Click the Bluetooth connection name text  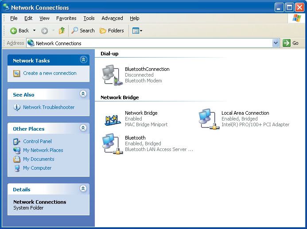pyautogui.click(x=135, y=138)
